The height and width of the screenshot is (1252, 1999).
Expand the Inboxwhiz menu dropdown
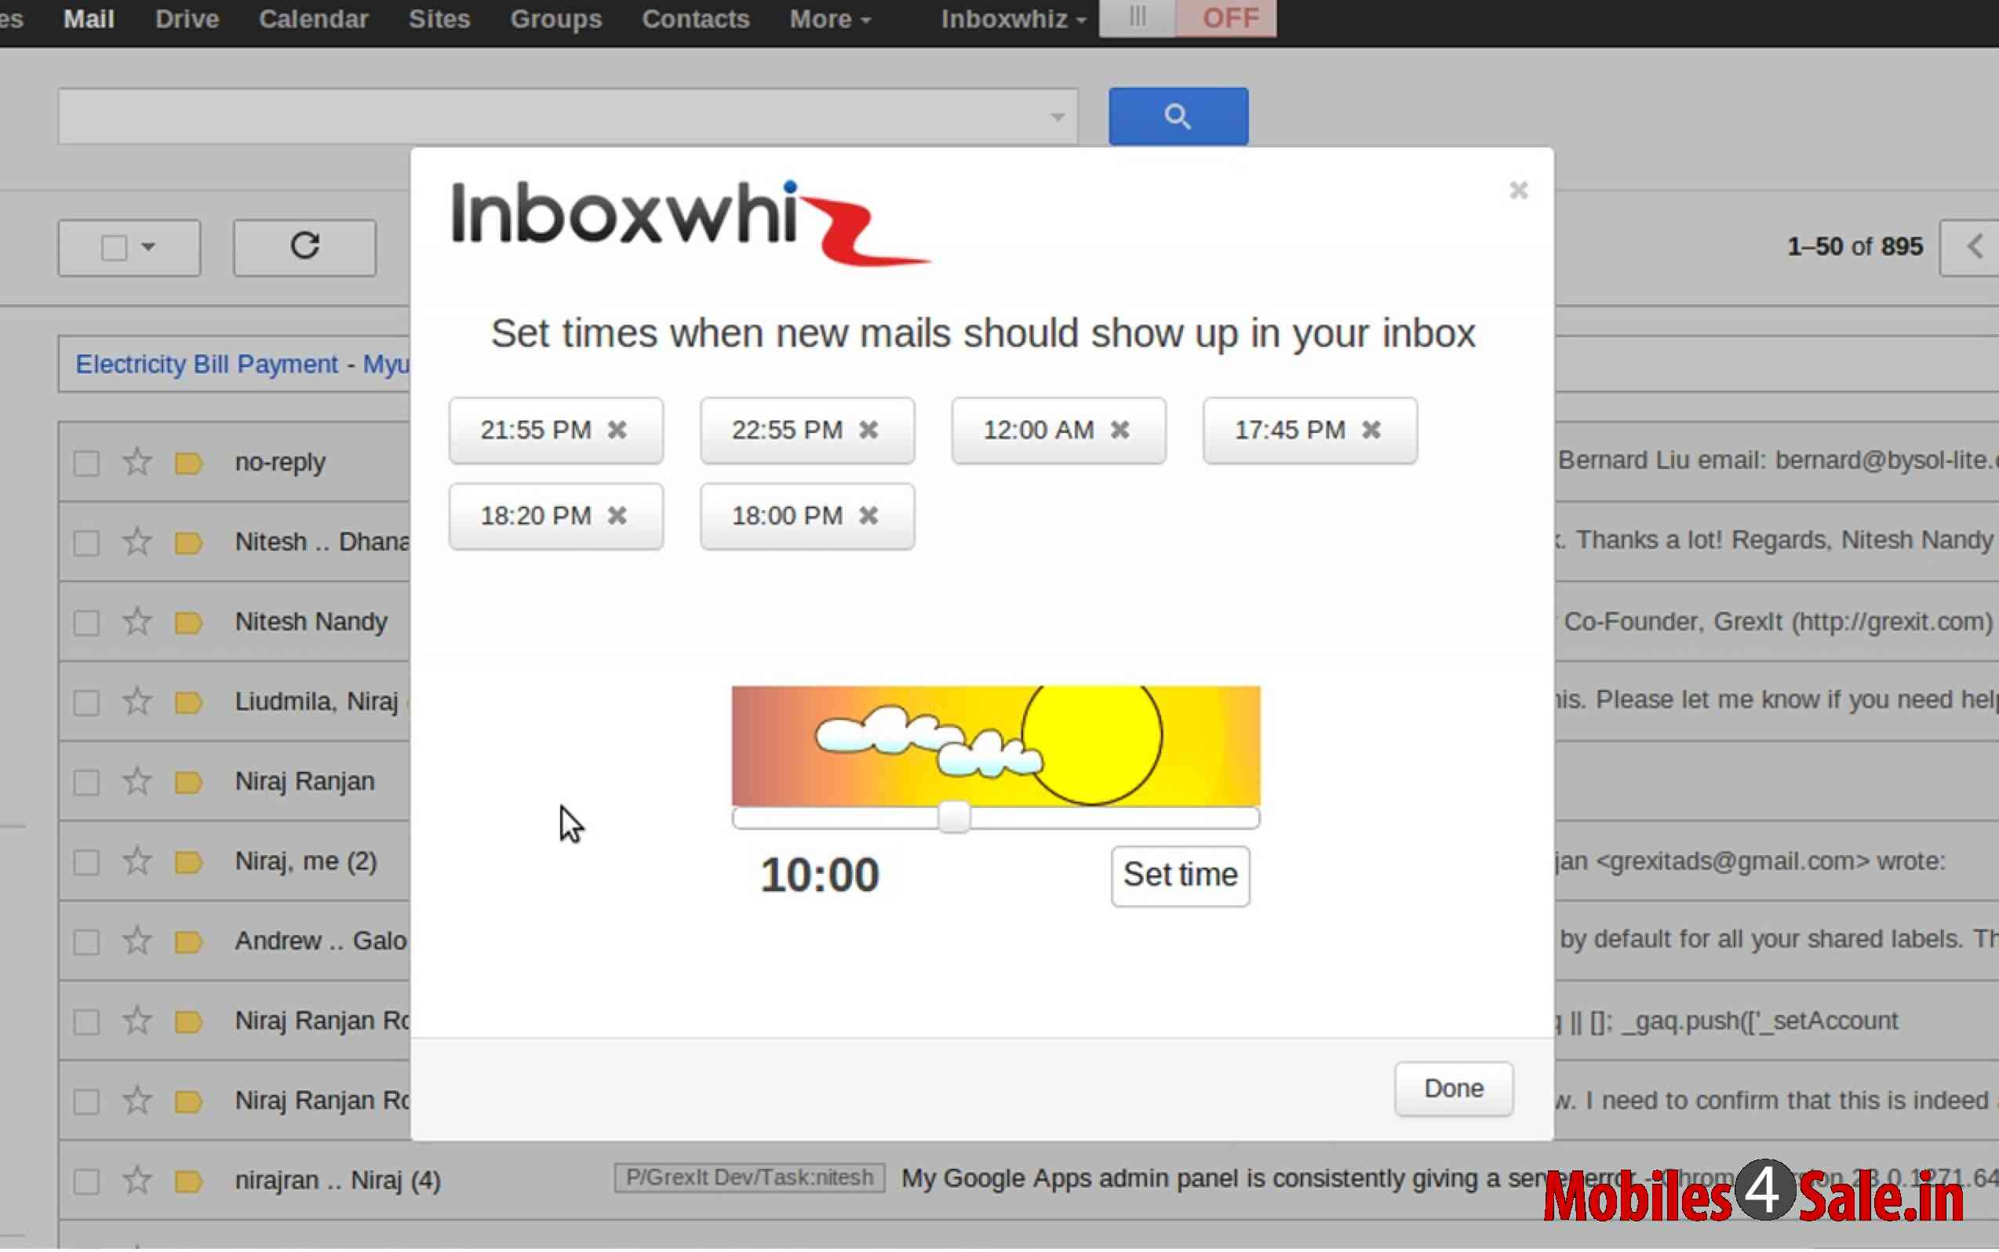point(1013,19)
